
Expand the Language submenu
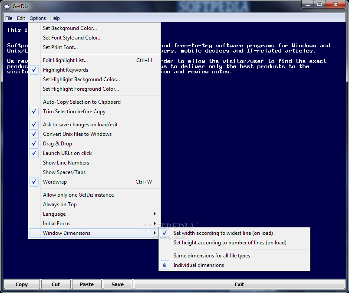click(x=95, y=214)
